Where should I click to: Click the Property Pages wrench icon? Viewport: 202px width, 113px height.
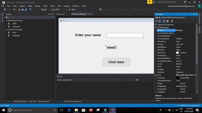(172, 21)
